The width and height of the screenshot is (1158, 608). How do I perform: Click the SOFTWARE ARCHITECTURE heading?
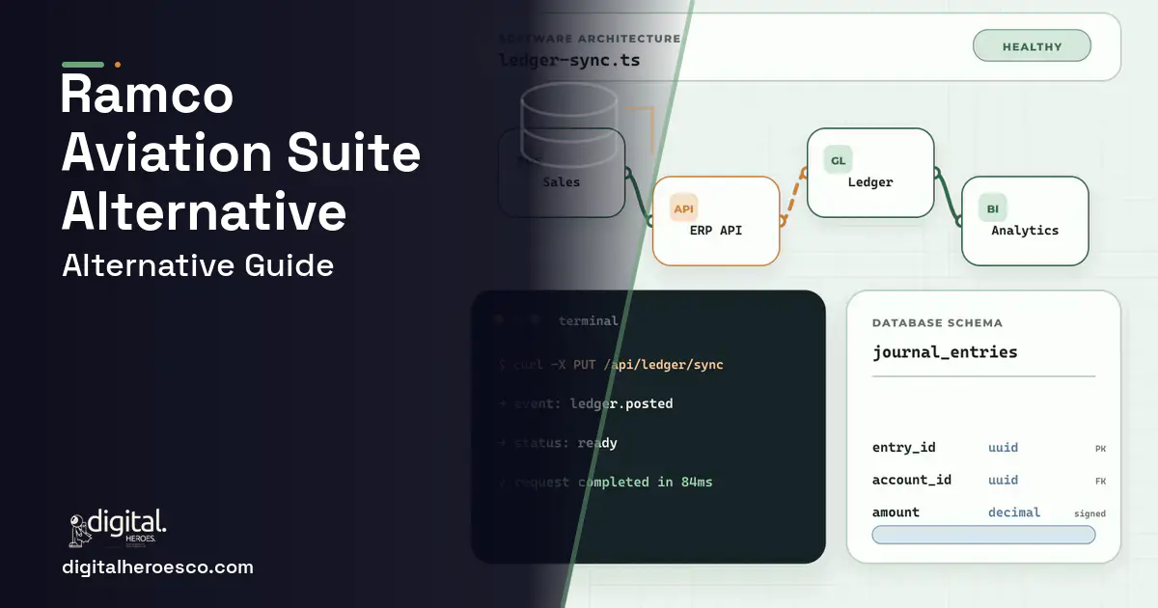[x=589, y=39]
